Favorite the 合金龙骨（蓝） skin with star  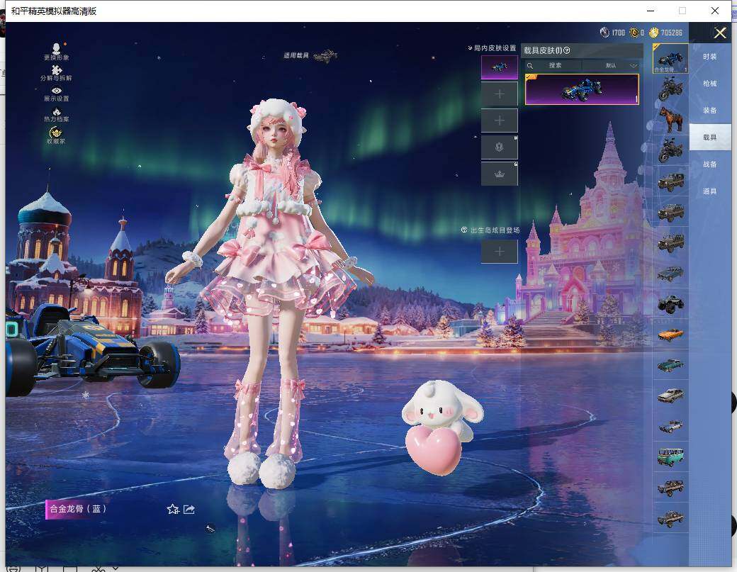click(172, 509)
